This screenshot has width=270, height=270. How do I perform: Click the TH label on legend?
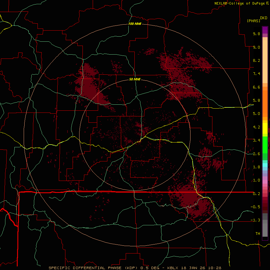tap(258, 234)
